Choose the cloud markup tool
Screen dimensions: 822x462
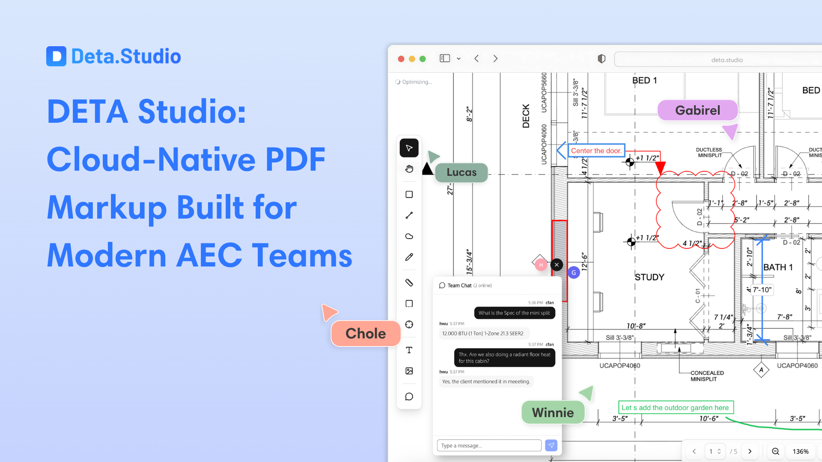pyautogui.click(x=409, y=236)
